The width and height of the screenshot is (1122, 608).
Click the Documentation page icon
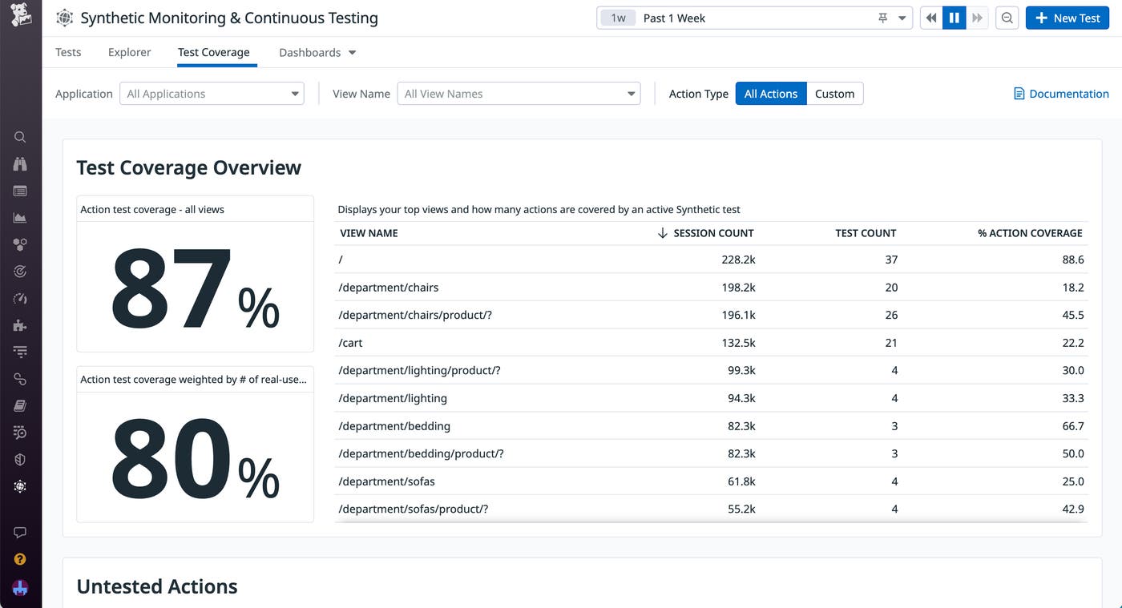(1019, 94)
